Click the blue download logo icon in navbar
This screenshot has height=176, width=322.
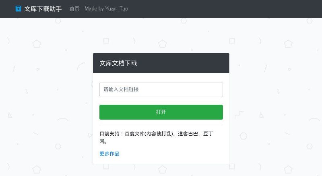point(18,8)
